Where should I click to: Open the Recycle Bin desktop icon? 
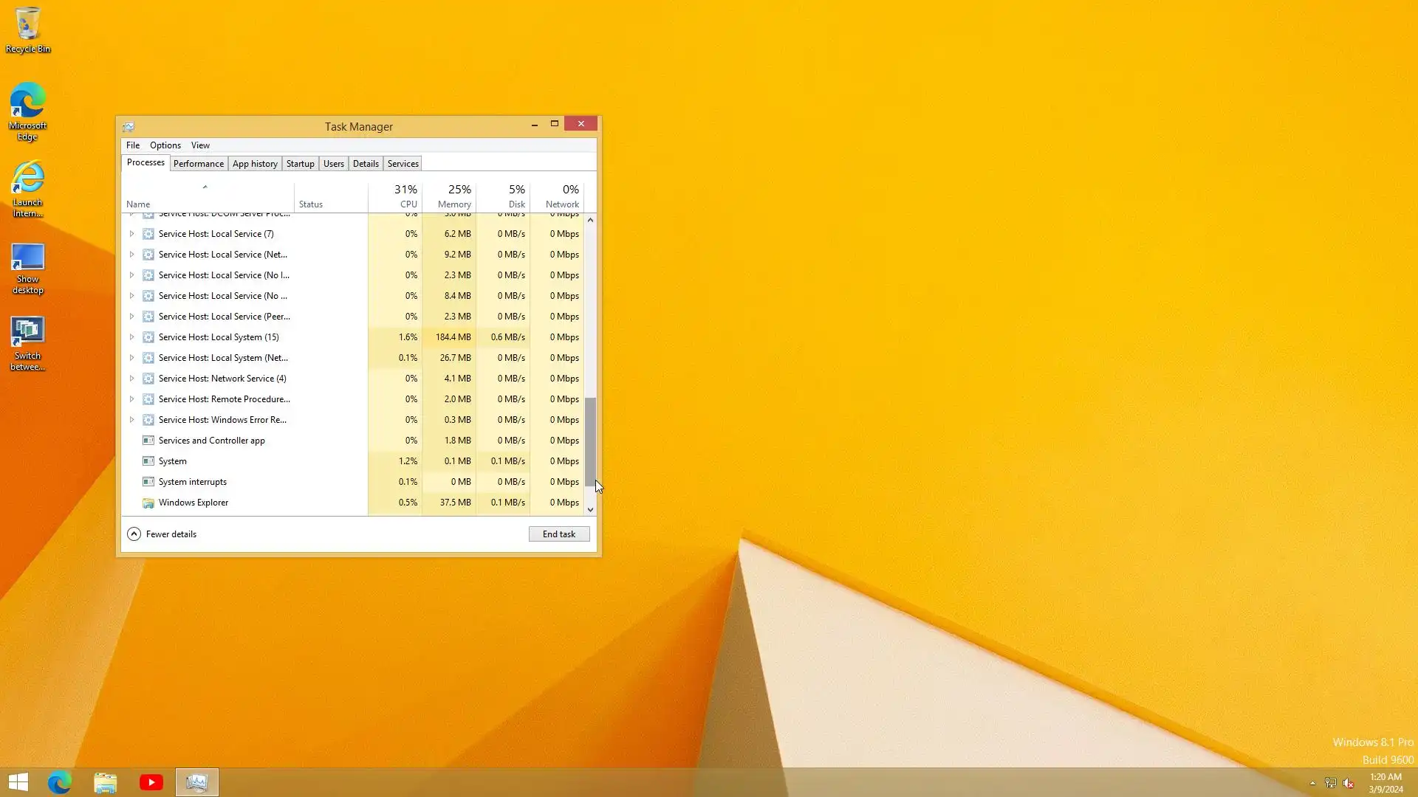[27, 30]
